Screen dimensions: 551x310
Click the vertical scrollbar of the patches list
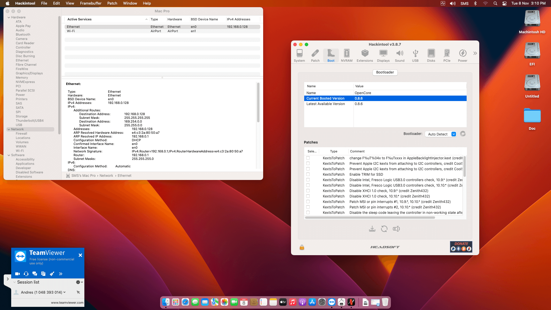tap(465, 166)
